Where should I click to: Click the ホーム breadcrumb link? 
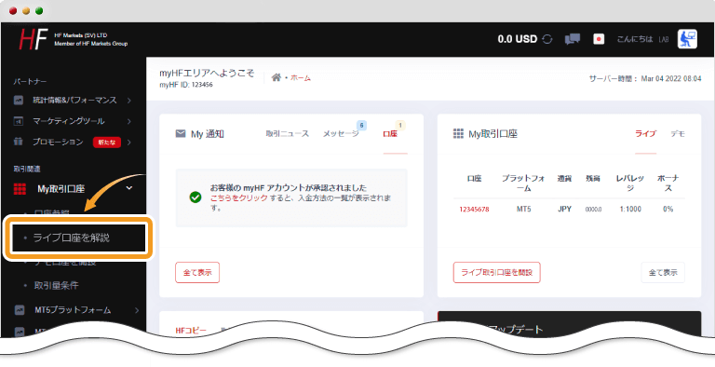tap(301, 78)
